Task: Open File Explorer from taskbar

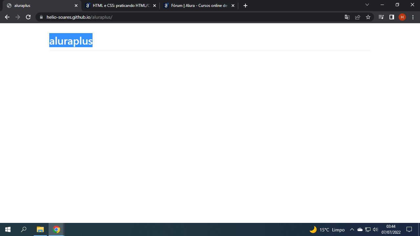Action: (x=40, y=229)
